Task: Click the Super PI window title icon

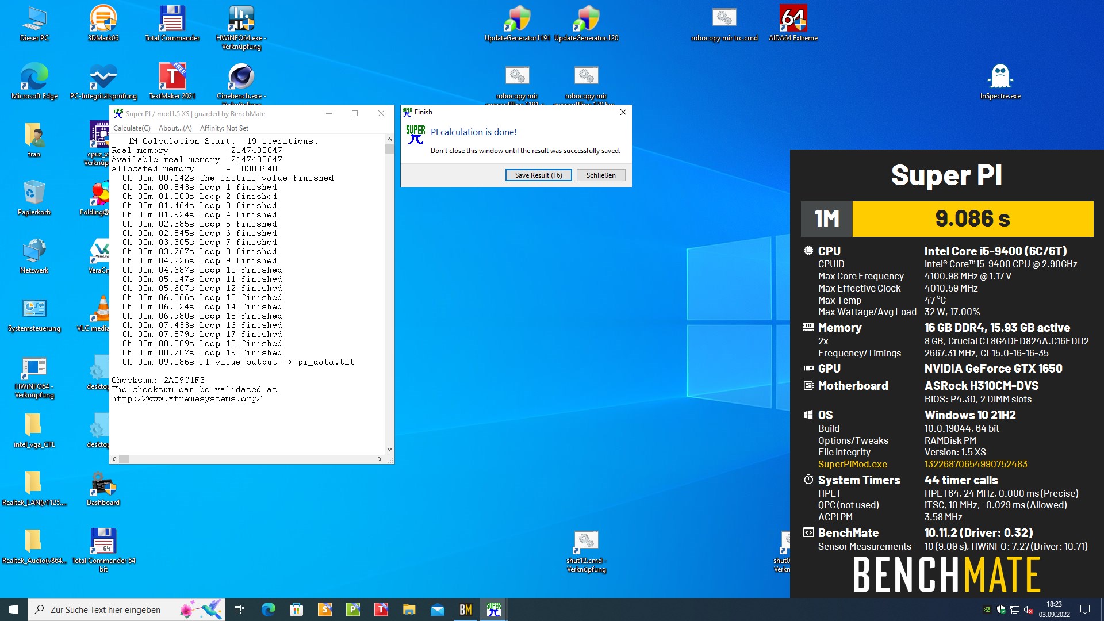Action: click(118, 113)
